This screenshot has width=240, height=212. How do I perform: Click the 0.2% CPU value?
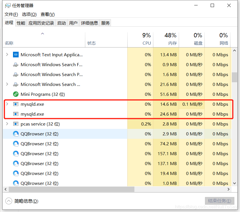click(x=146, y=124)
